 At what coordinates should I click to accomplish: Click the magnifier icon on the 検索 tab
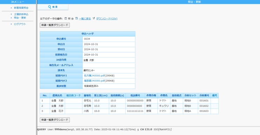point(49,7)
